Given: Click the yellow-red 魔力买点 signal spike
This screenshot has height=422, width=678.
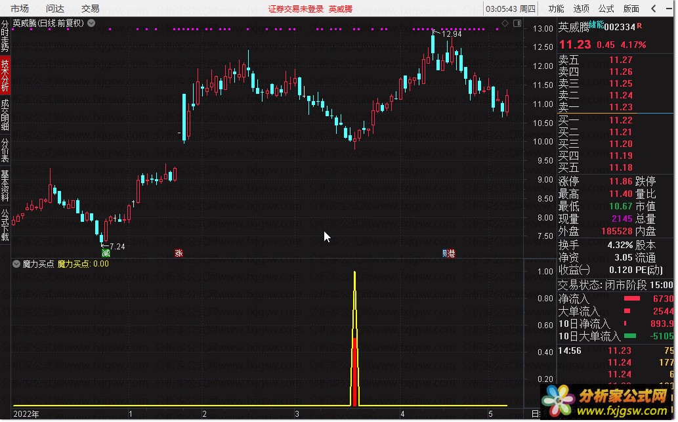Looking at the screenshot, I should pyautogui.click(x=355, y=339).
